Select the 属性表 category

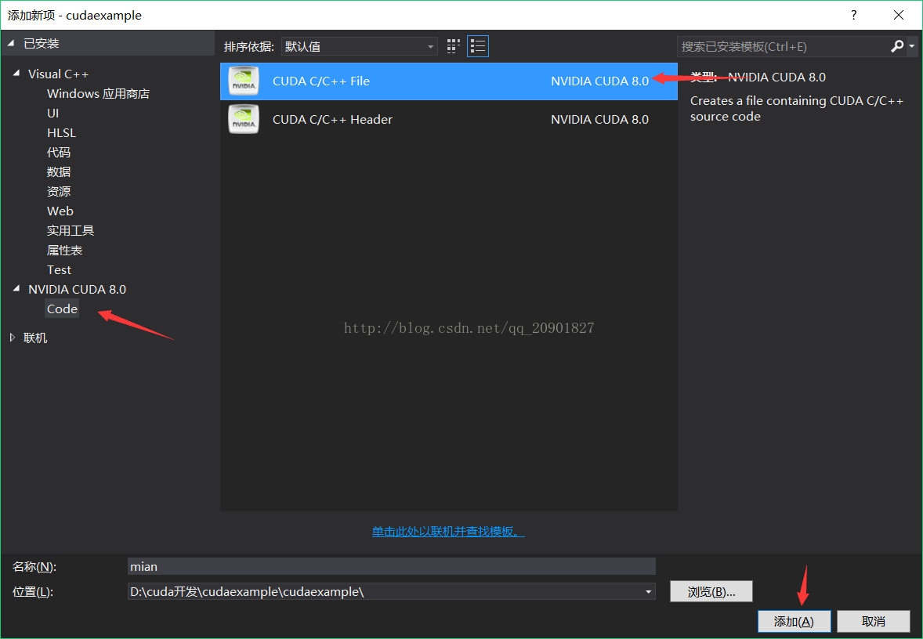65,250
